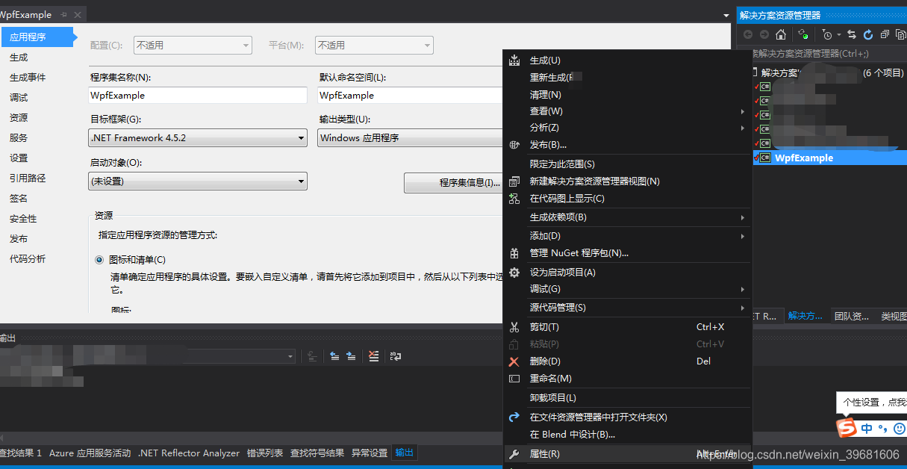Screen dimensions: 907x469
Task: Click the Refresh icon in Solution Explorer
Action: pos(868,34)
